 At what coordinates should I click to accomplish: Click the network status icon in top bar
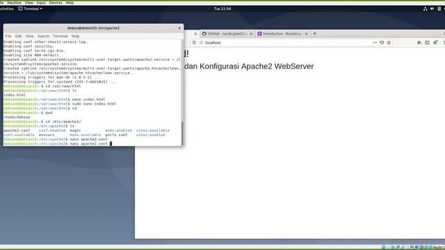click(425, 9)
